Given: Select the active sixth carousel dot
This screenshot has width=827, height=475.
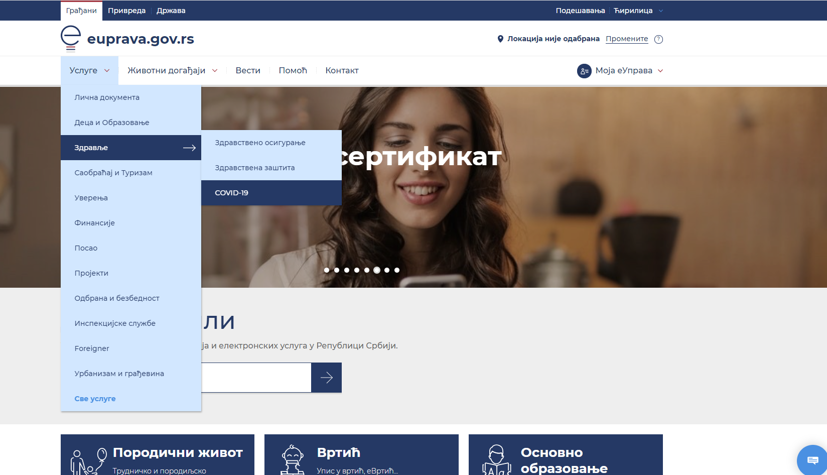Looking at the screenshot, I should [377, 270].
